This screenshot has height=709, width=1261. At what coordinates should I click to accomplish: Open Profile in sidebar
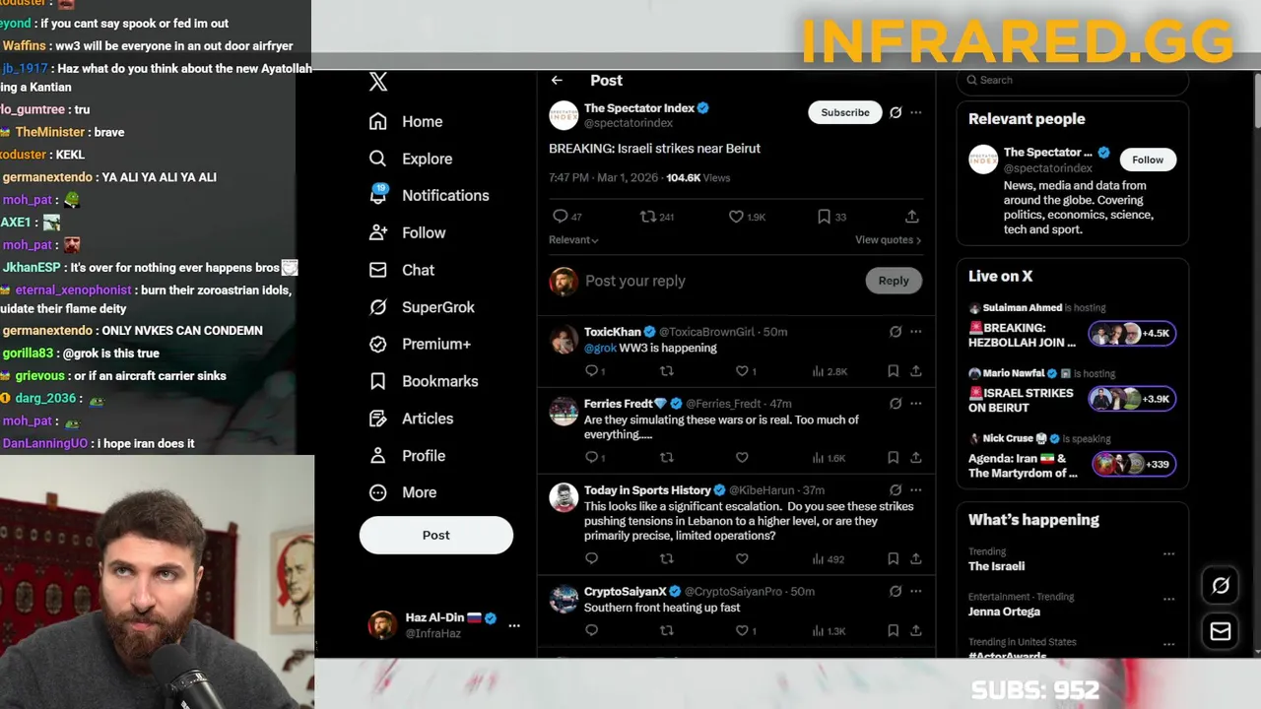click(407, 456)
